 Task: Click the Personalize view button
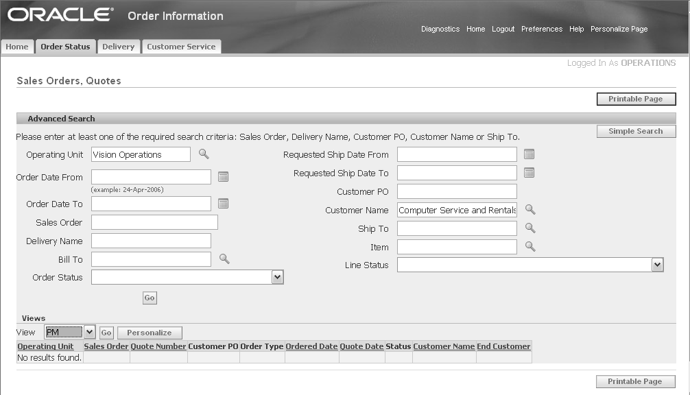tap(150, 333)
